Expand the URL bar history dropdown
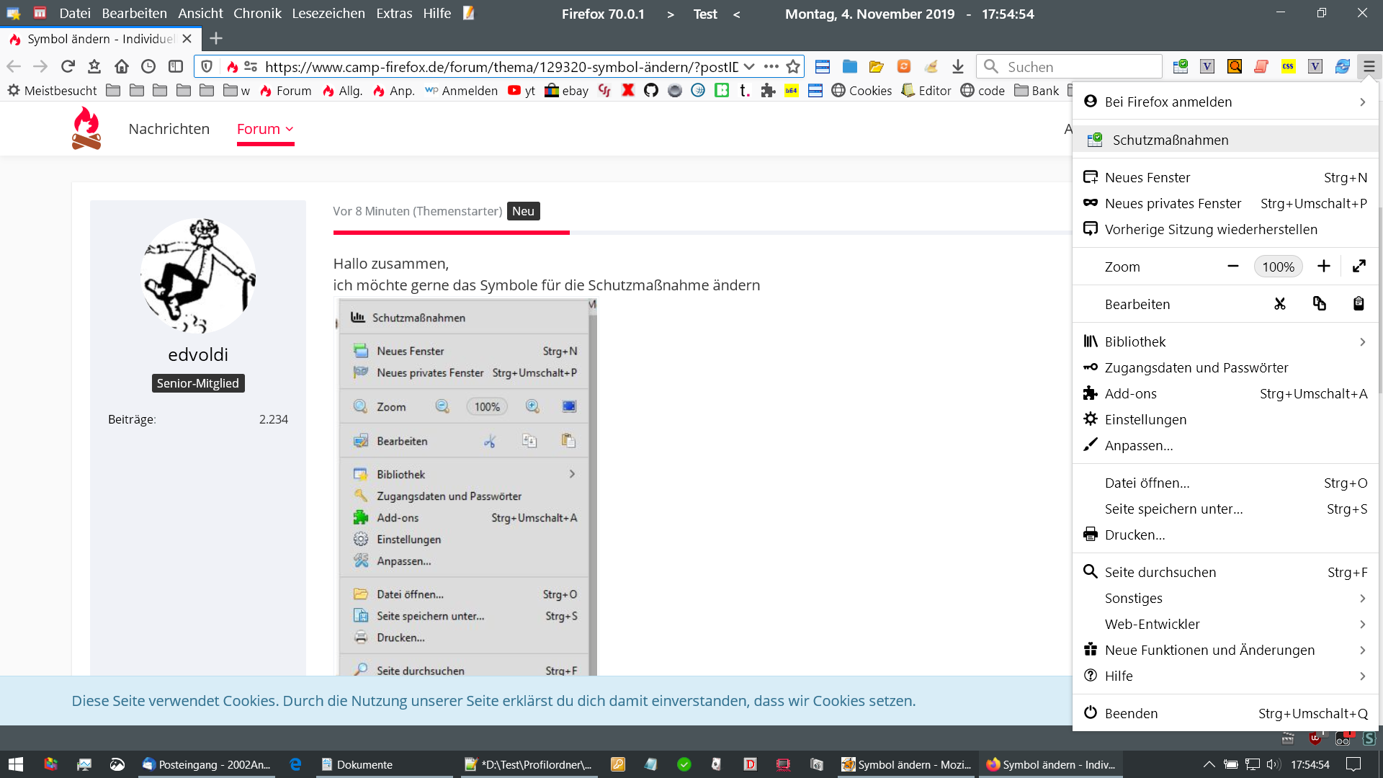Screen dimensions: 1383x778 [749, 66]
